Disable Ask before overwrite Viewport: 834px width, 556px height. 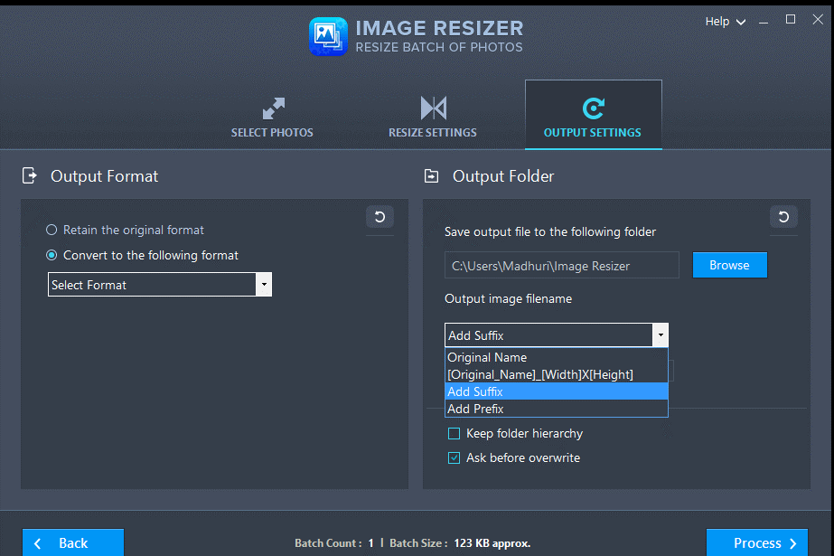coord(454,458)
